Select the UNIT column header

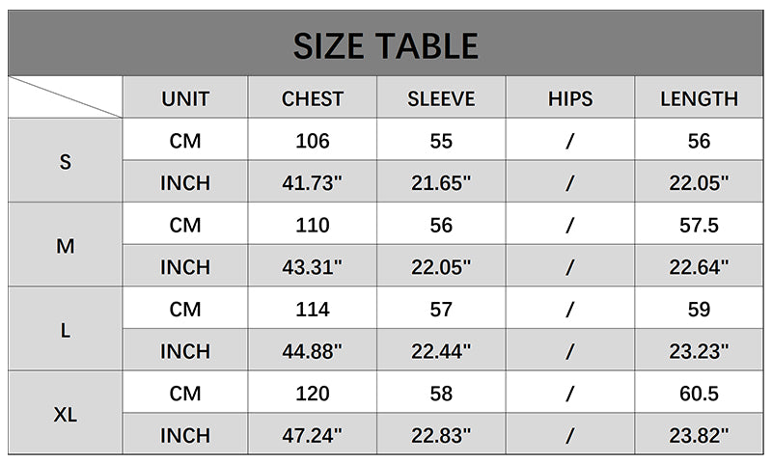(185, 98)
